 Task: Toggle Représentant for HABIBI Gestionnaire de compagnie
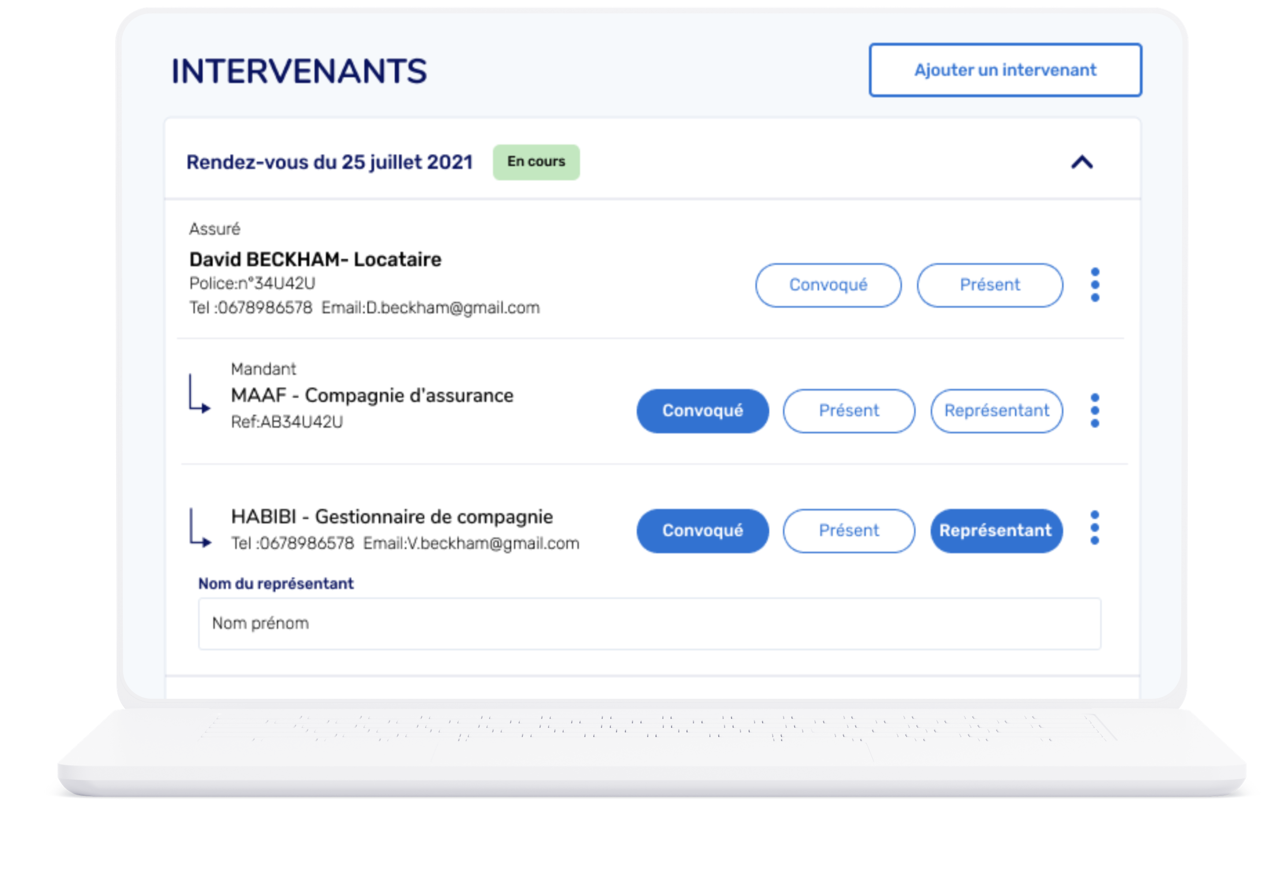tap(997, 530)
